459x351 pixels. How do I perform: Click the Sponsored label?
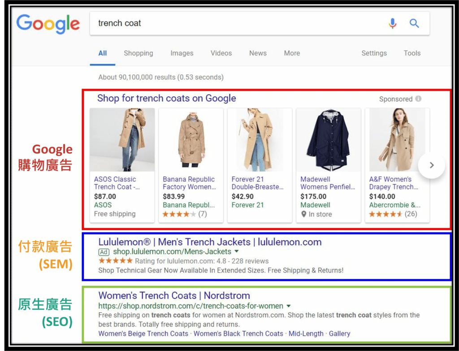396,99
